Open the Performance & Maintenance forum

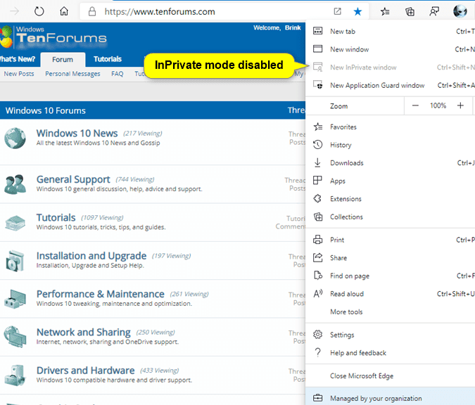click(x=100, y=294)
